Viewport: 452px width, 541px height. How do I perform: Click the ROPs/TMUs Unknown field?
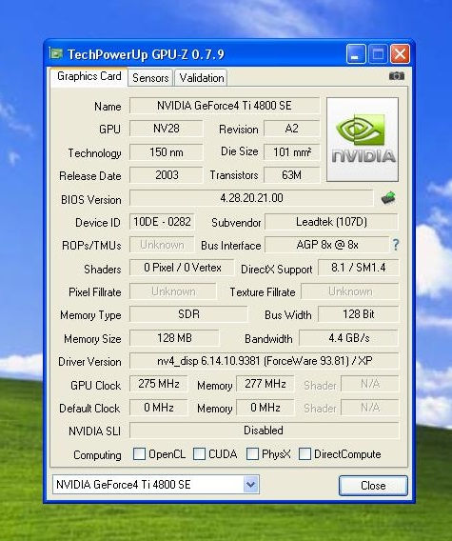162,245
